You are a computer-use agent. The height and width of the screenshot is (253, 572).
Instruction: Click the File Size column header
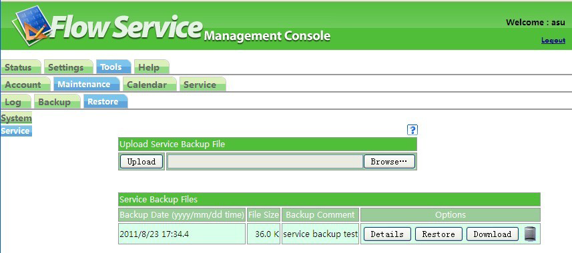(x=264, y=215)
